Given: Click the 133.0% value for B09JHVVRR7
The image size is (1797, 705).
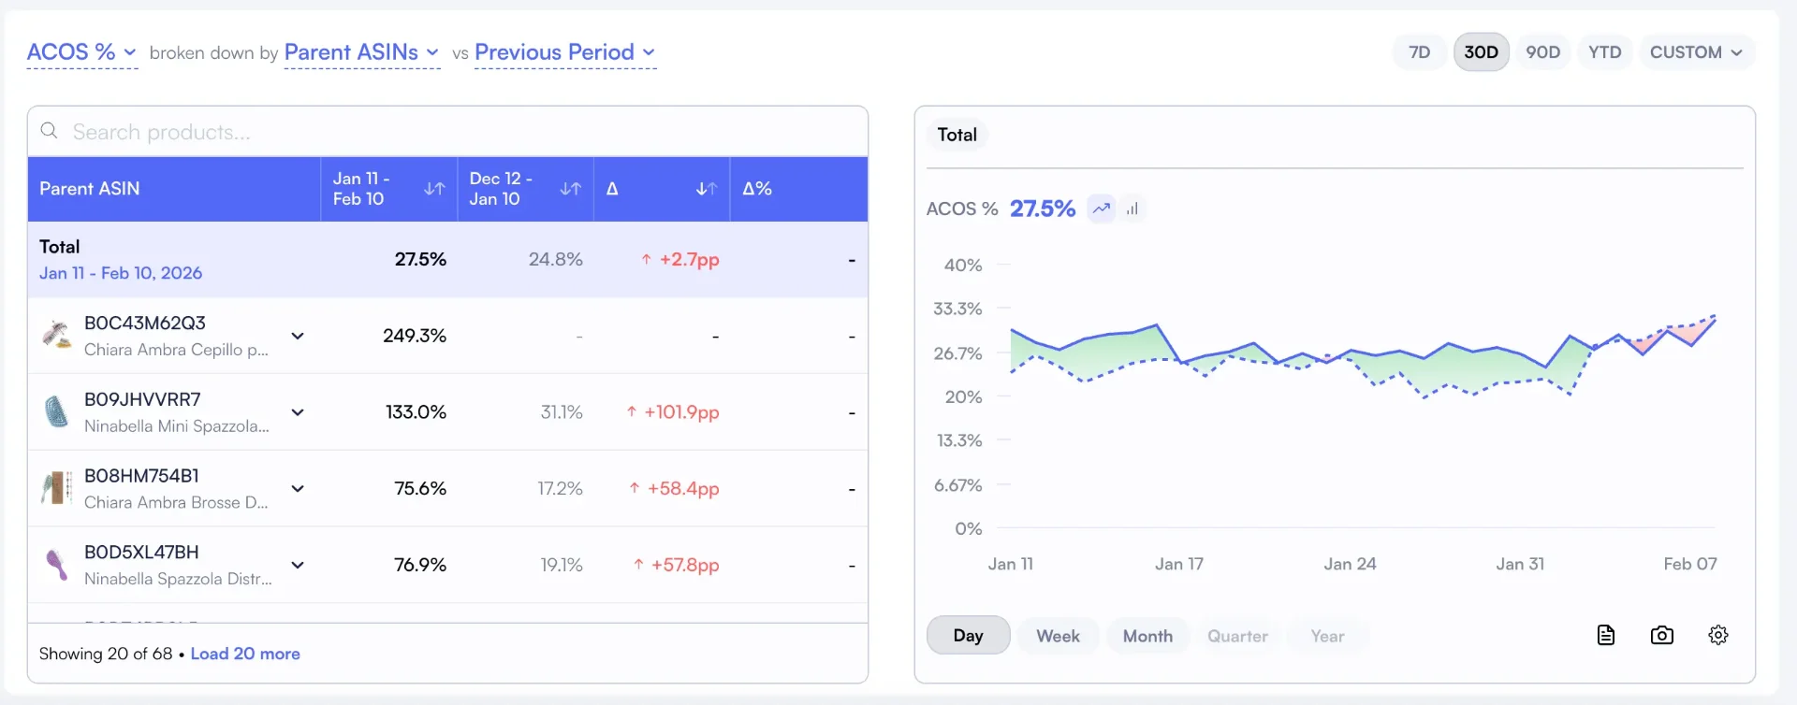Looking at the screenshot, I should pos(416,412).
